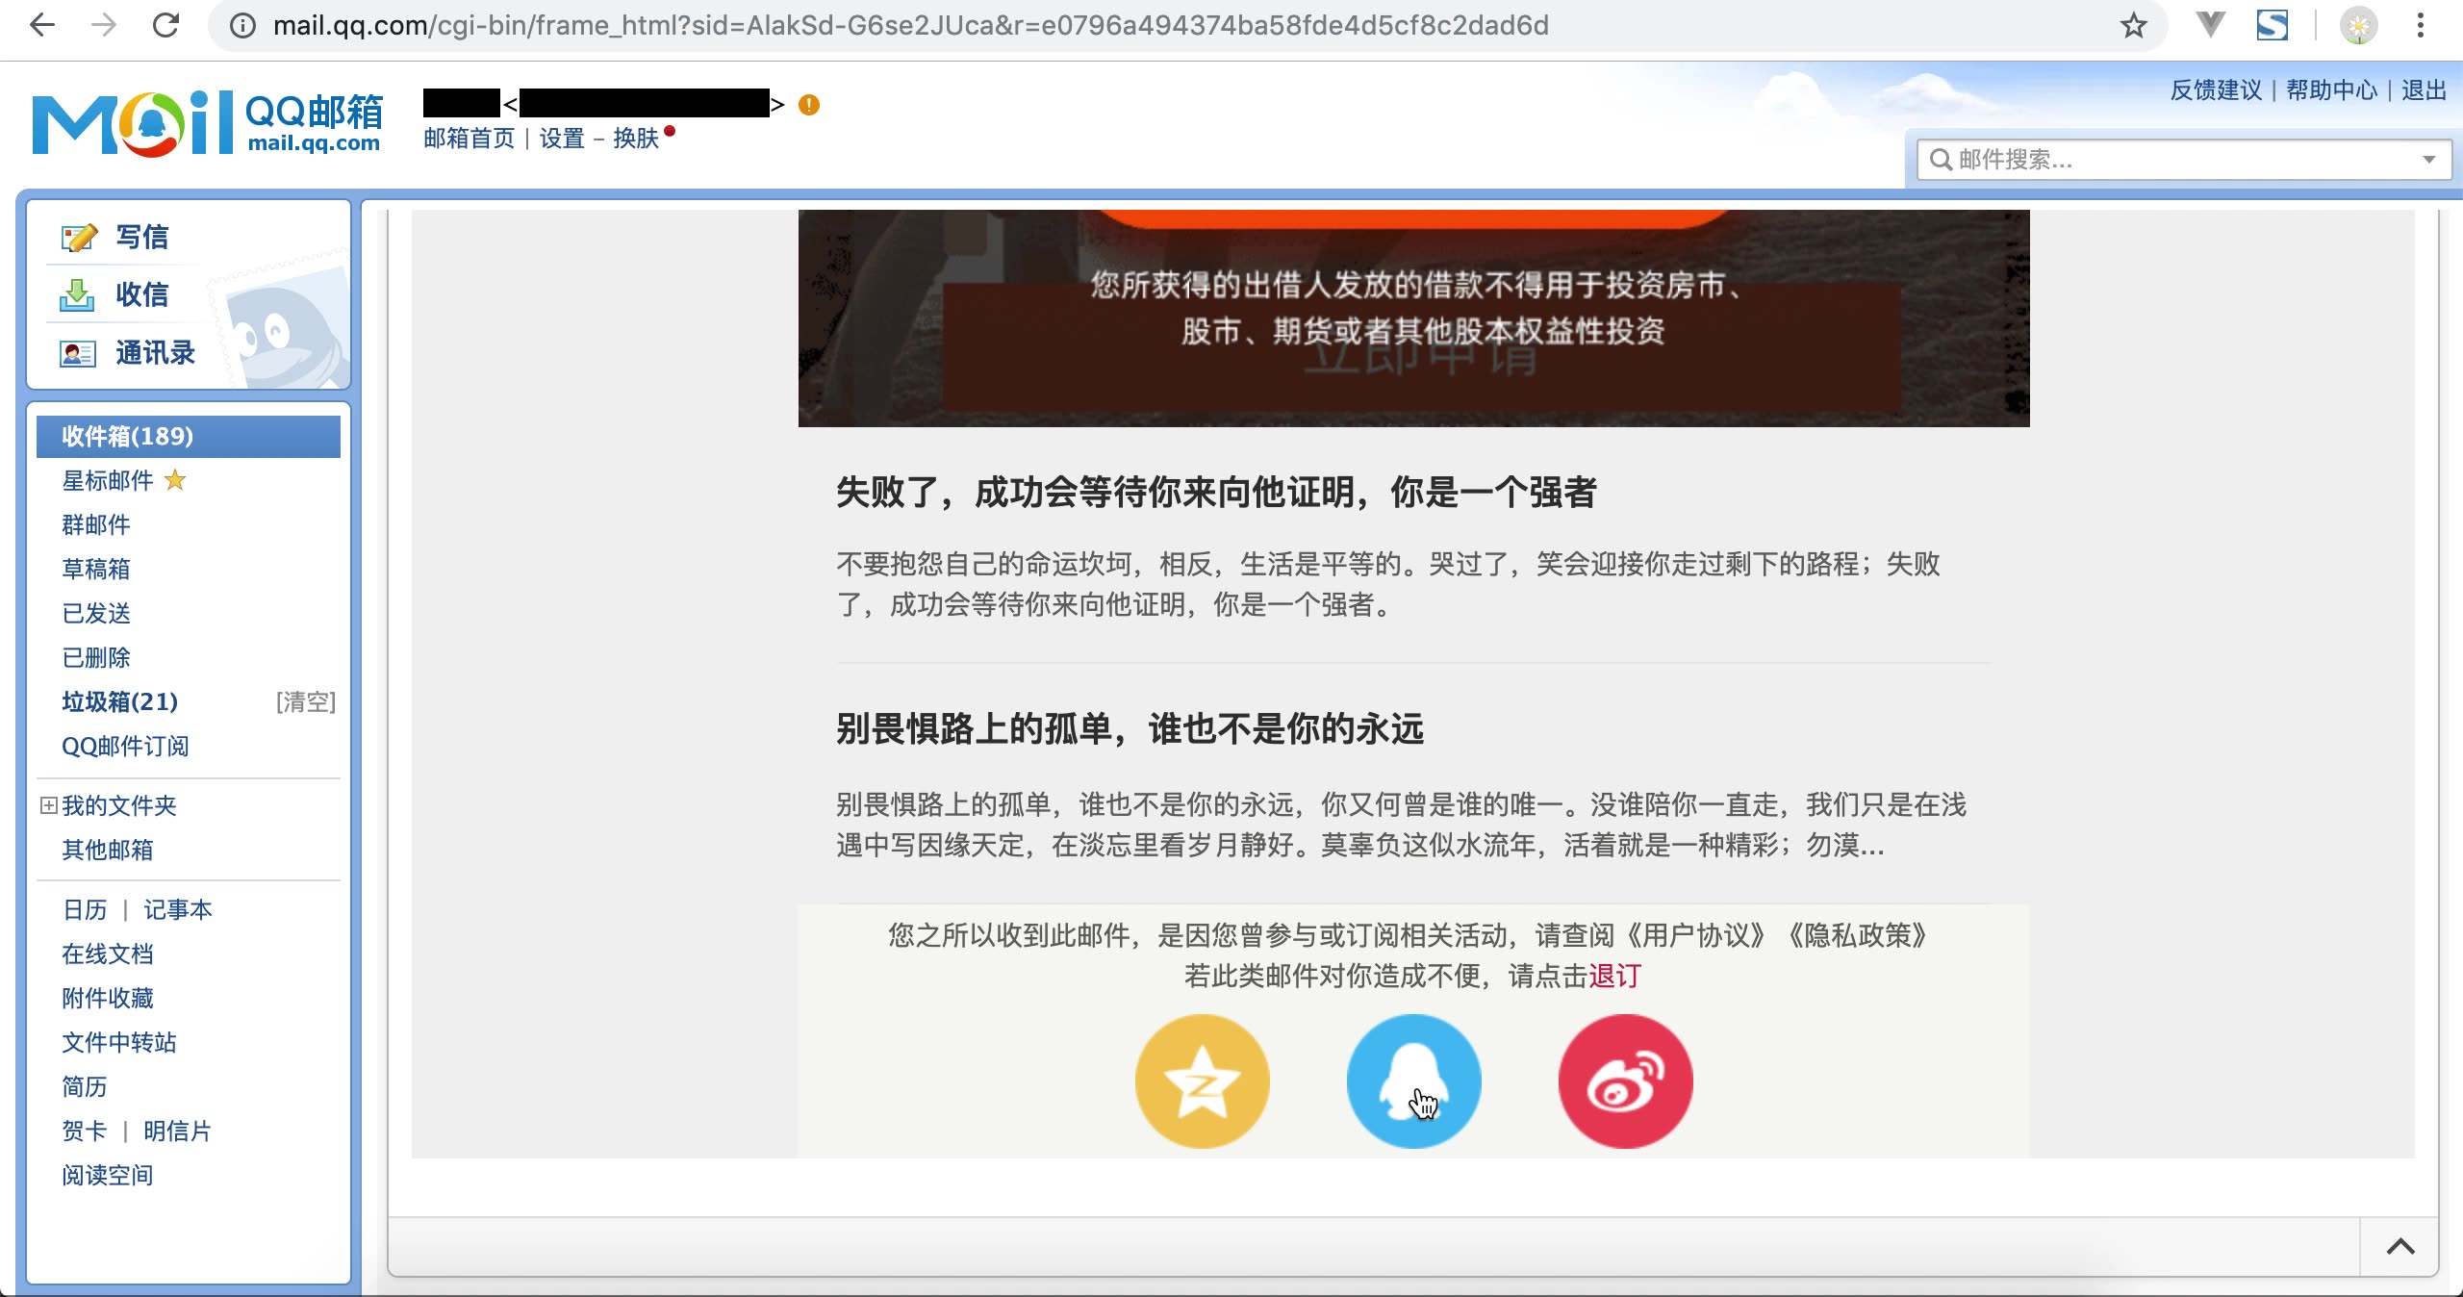
Task: Click the red 退订 unsubscribe link
Action: (x=1614, y=976)
